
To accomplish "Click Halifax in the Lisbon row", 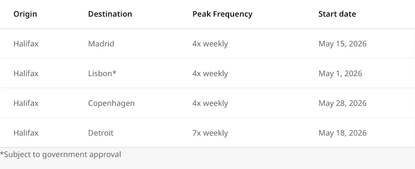I will click(x=26, y=73).
